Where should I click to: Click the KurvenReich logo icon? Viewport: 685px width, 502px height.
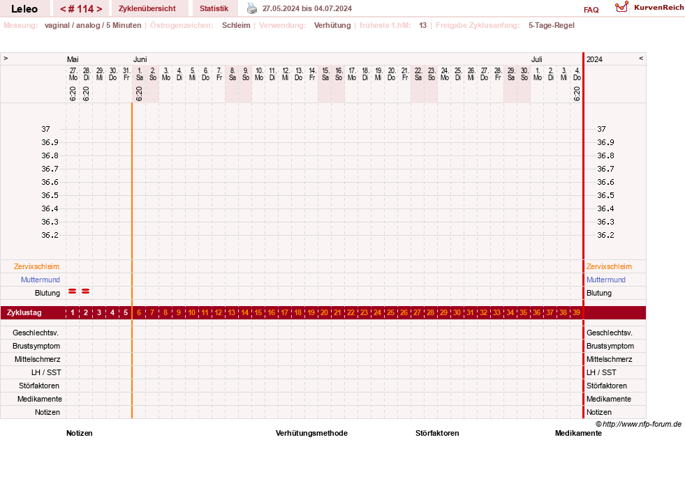click(x=621, y=7)
